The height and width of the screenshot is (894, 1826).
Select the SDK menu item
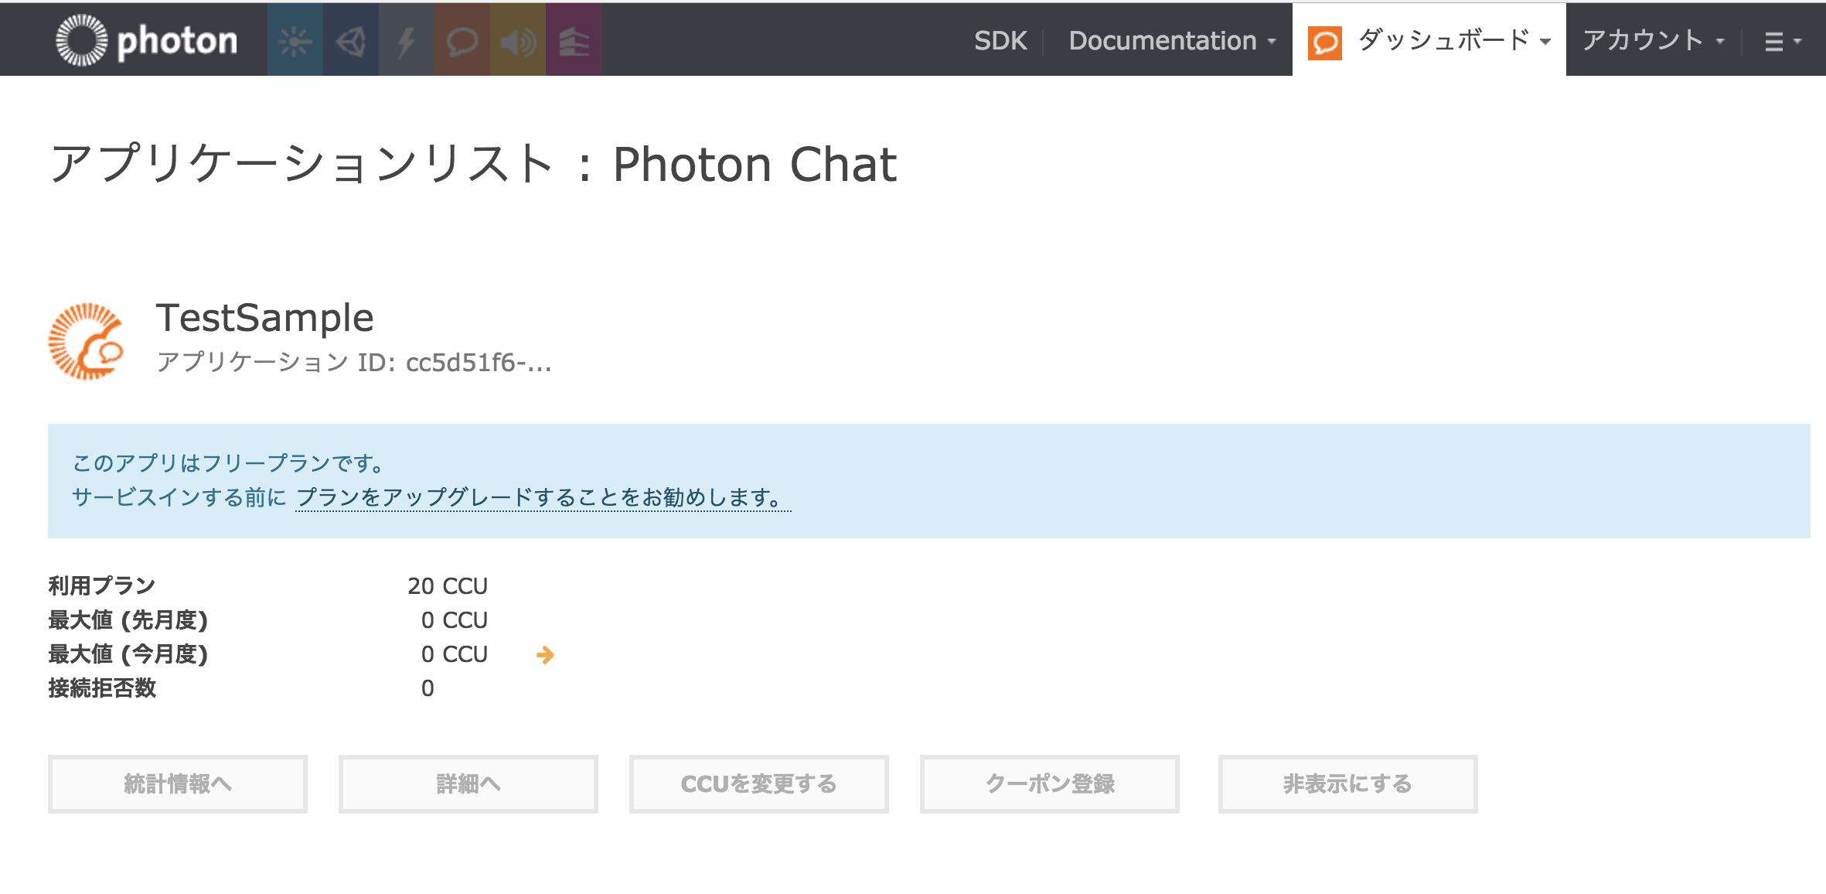1000,40
